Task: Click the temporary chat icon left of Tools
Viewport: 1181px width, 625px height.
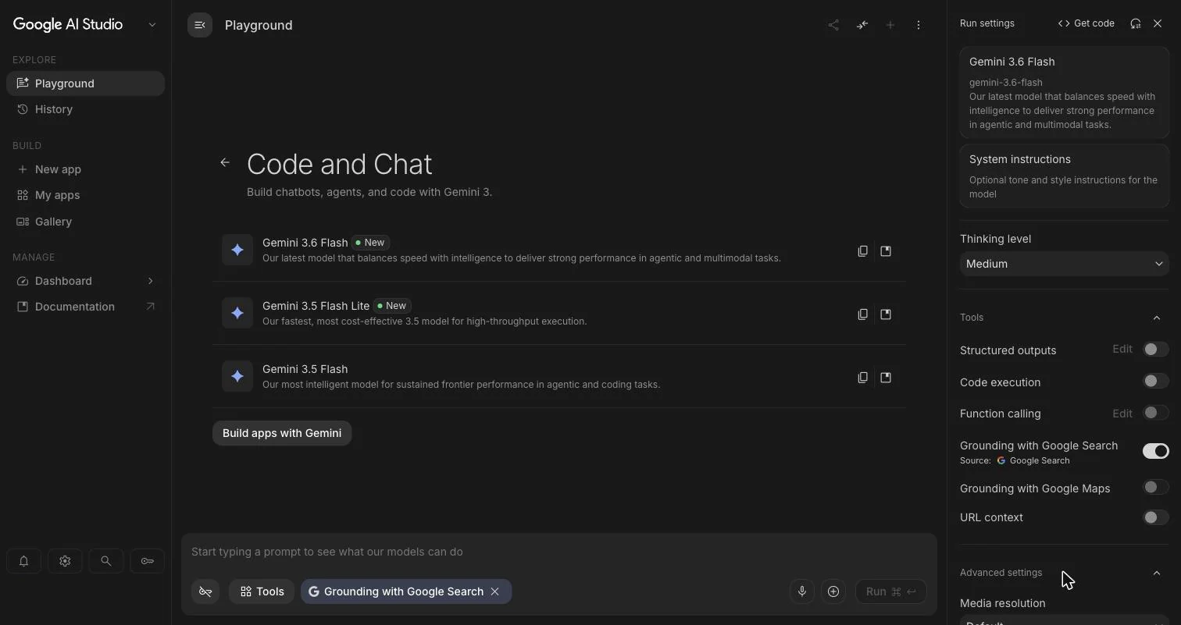Action: (205, 591)
